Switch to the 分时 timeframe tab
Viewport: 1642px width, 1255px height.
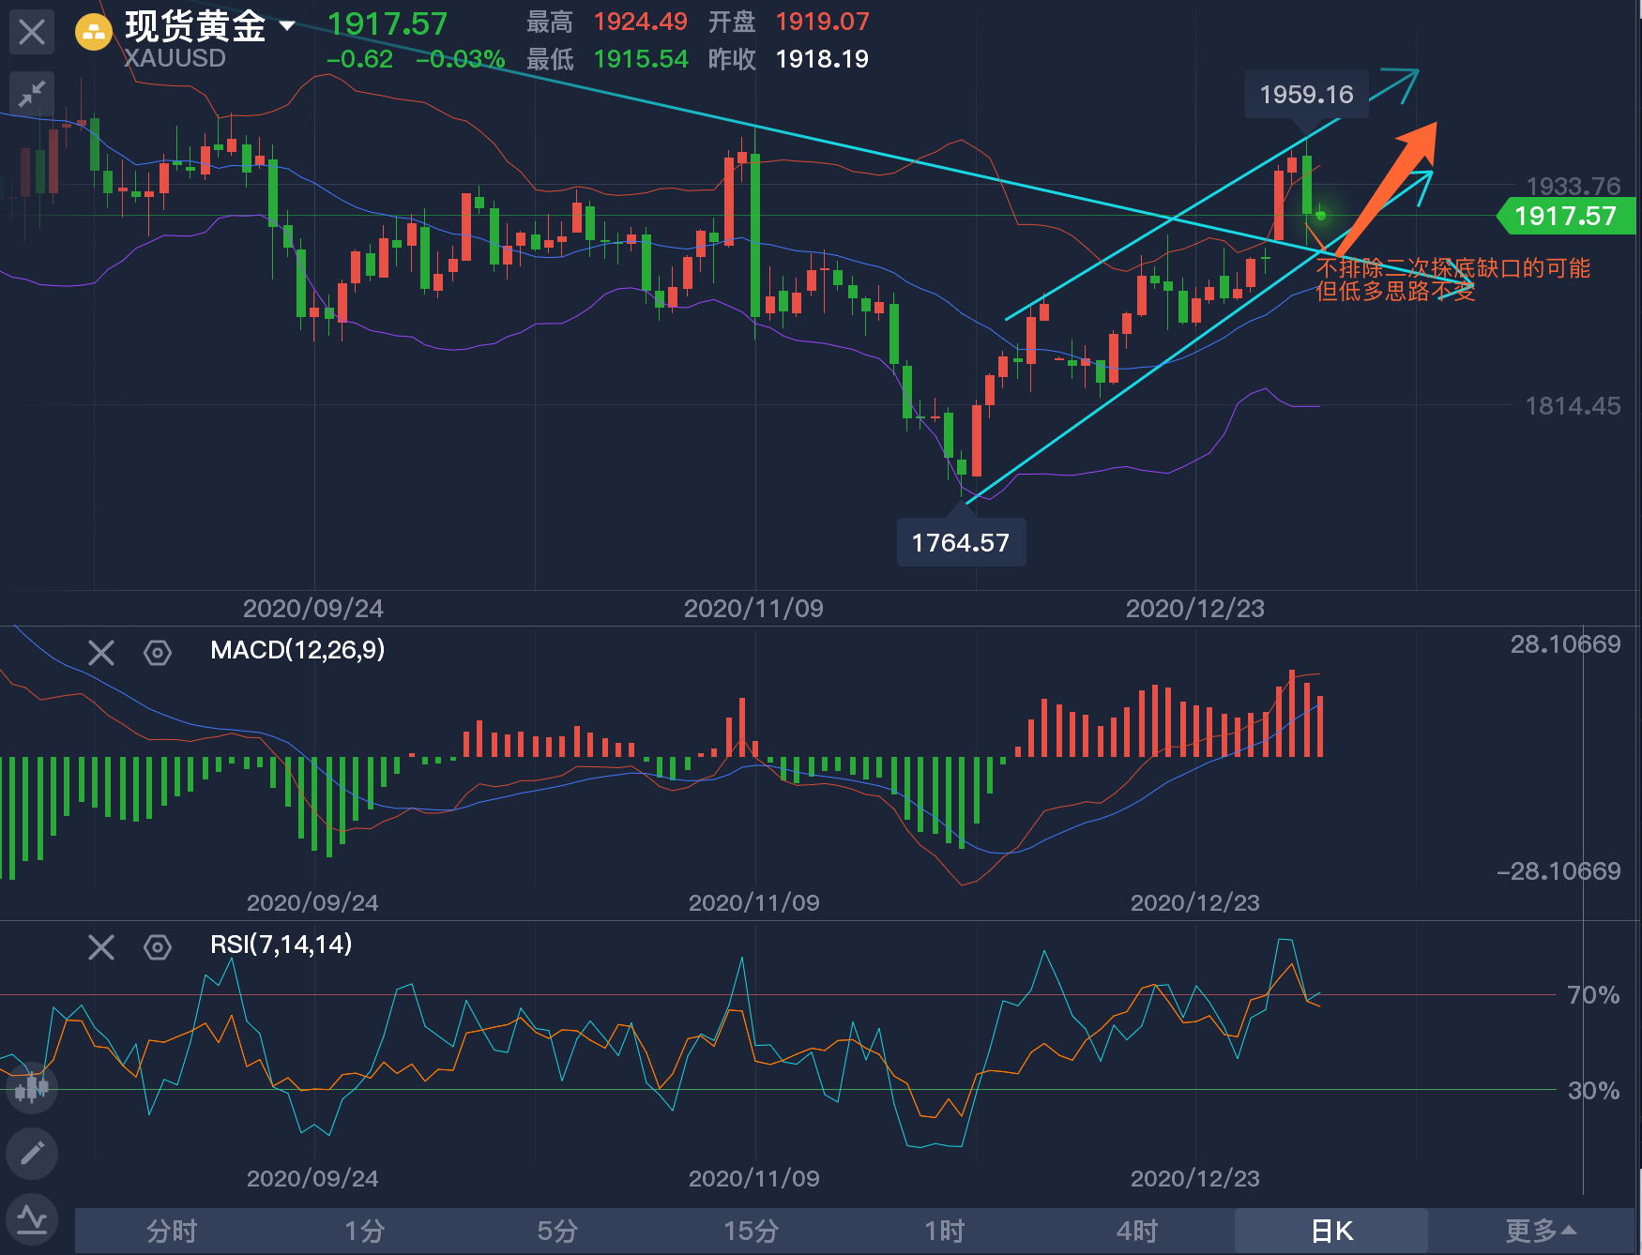pyautogui.click(x=172, y=1231)
